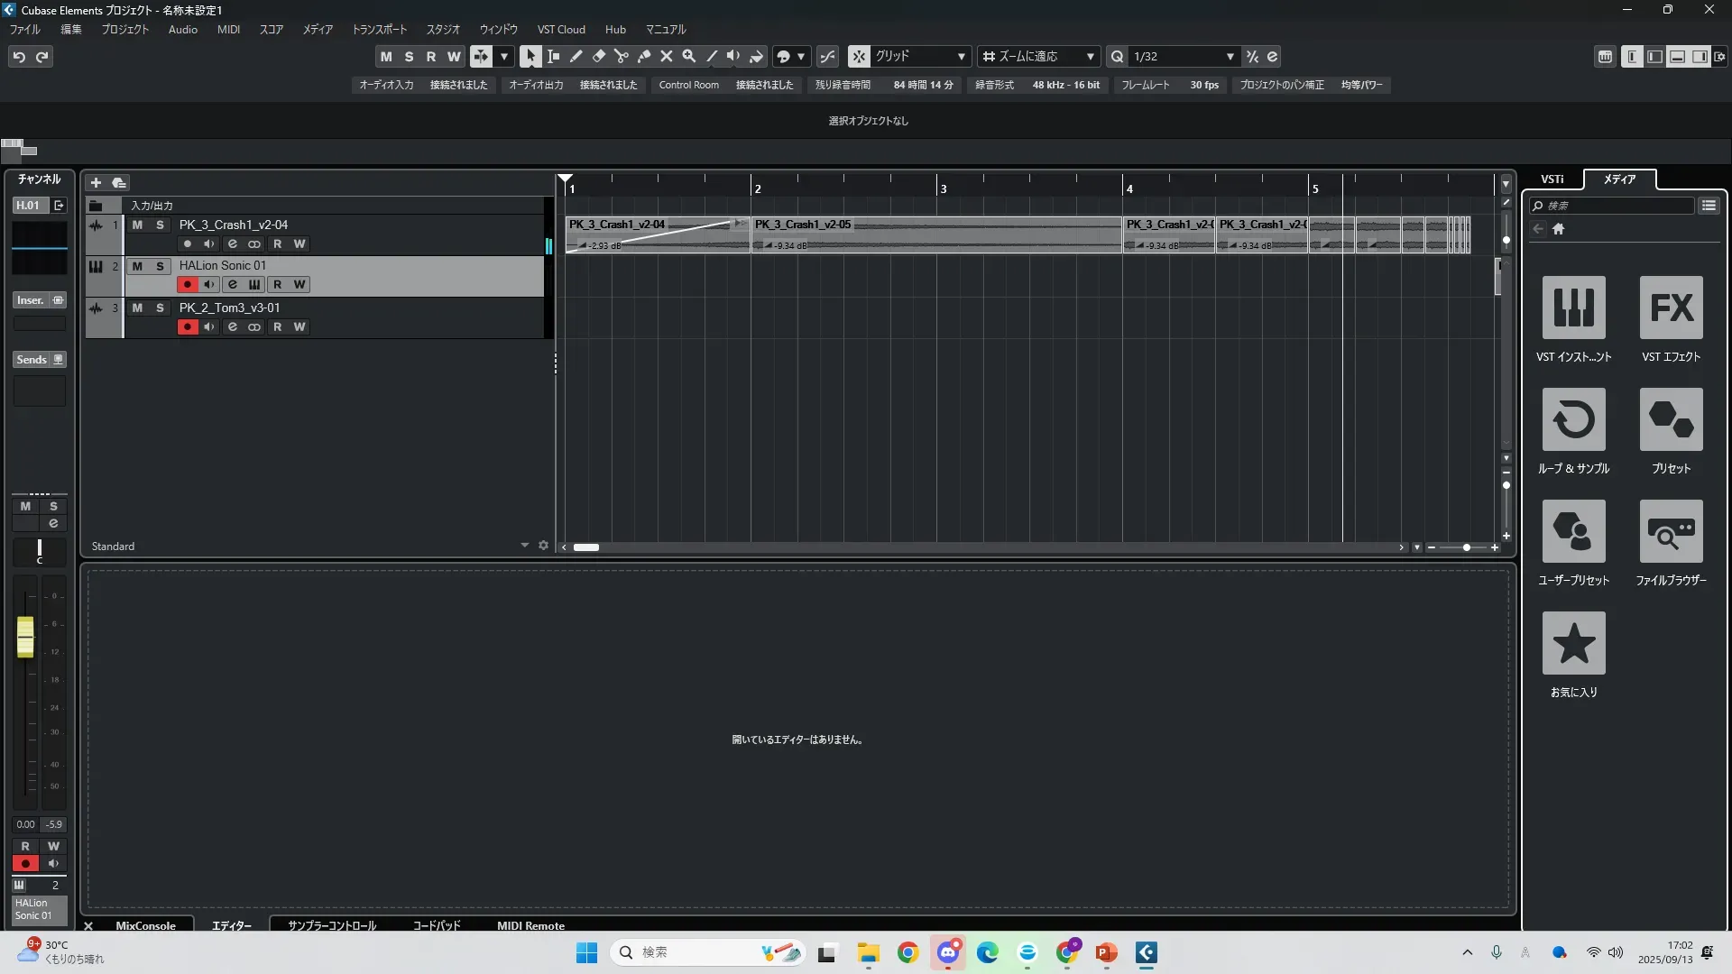Mute the PK_3_Crash1_v2-04 track
Screen dimensions: 1732x974
coord(137,225)
